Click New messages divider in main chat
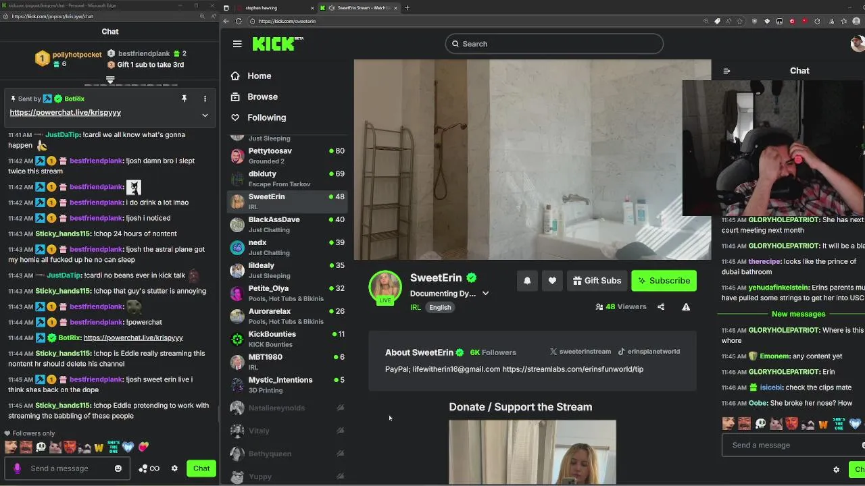Screen dimensions: 865x486 pyautogui.click(x=798, y=314)
